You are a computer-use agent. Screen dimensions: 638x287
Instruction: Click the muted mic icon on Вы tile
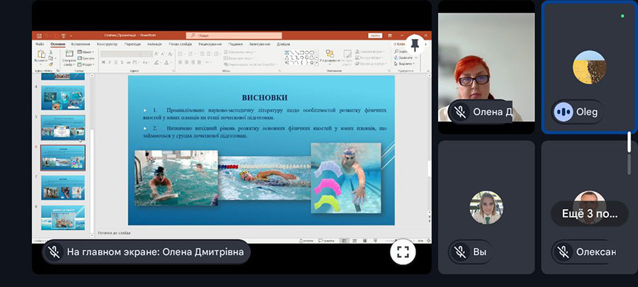tap(460, 252)
